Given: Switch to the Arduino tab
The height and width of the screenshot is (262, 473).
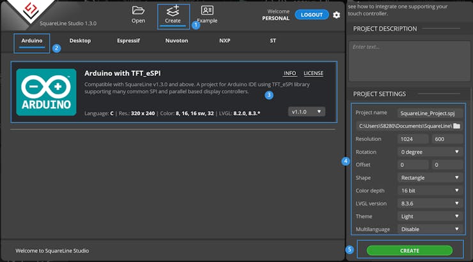Looking at the screenshot, I should point(32,41).
